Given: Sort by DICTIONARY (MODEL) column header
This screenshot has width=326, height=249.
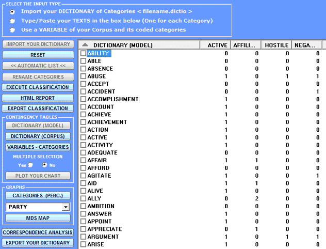Looking at the screenshot, I should [x=139, y=45].
